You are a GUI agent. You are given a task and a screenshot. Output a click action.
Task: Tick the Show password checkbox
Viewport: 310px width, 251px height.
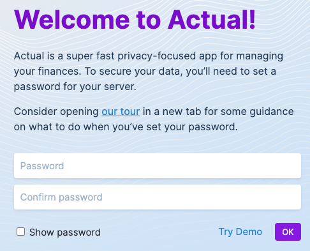(20, 232)
